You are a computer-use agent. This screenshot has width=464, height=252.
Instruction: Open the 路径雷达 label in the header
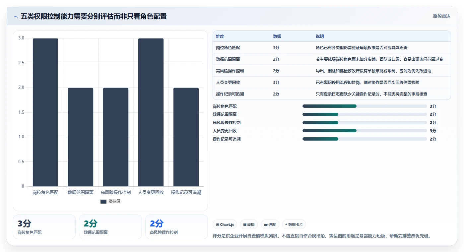coord(442,16)
